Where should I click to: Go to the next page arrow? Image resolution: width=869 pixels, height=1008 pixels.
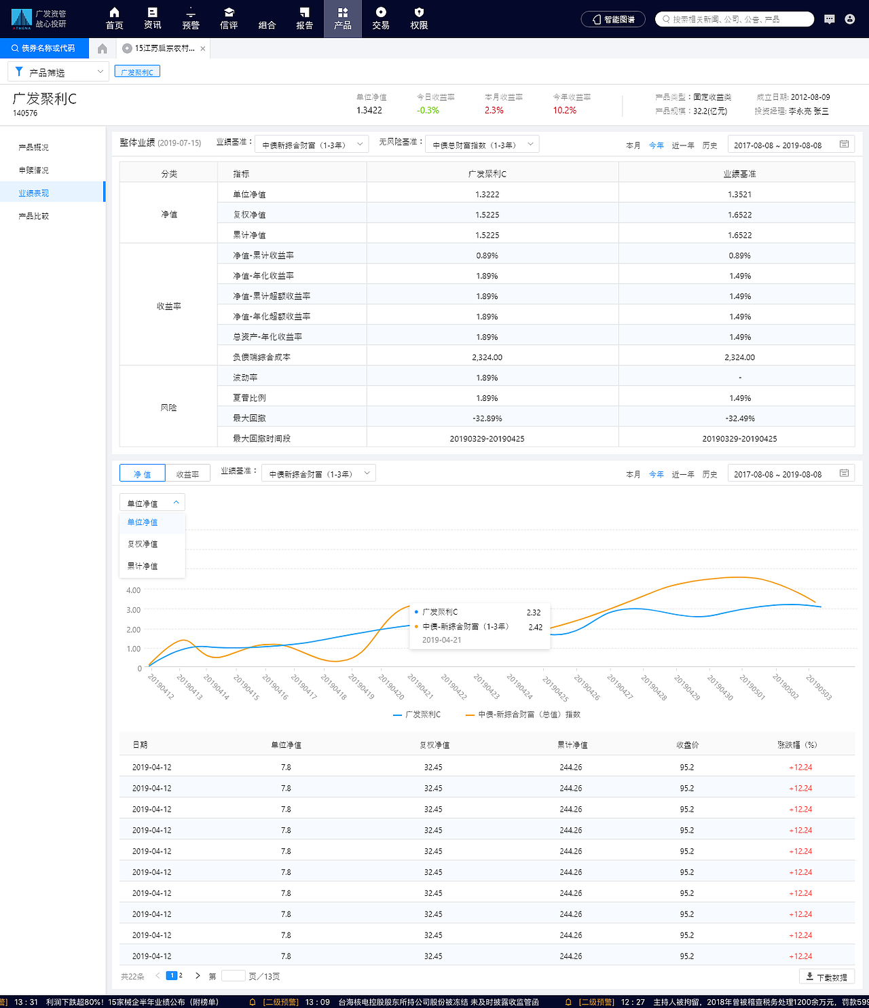pyautogui.click(x=198, y=976)
